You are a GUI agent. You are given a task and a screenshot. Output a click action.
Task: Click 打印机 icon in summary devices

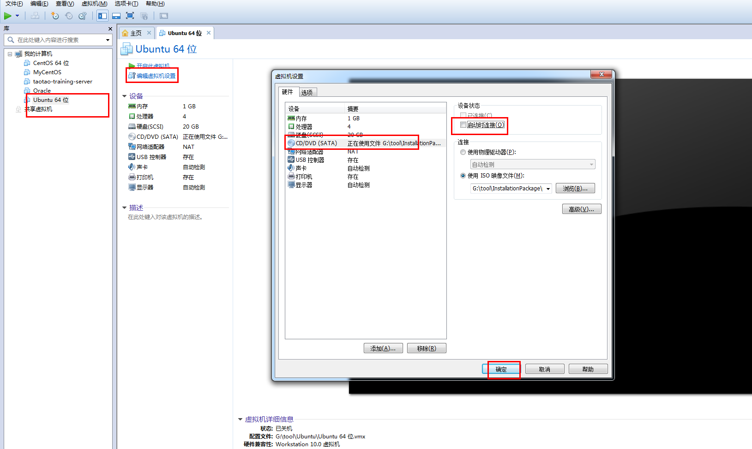click(x=132, y=177)
